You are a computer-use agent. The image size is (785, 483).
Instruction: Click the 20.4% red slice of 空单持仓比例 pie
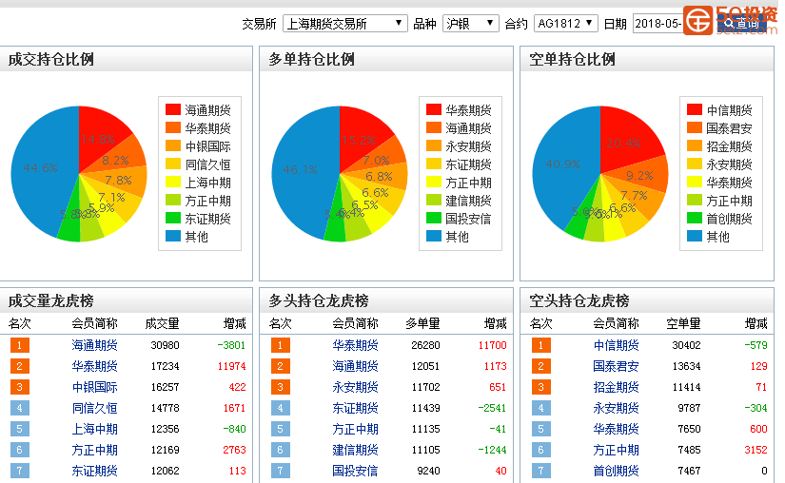[x=626, y=140]
